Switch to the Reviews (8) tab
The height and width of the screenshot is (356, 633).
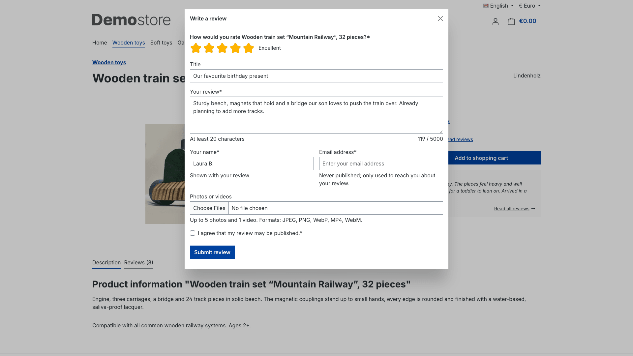click(138, 263)
